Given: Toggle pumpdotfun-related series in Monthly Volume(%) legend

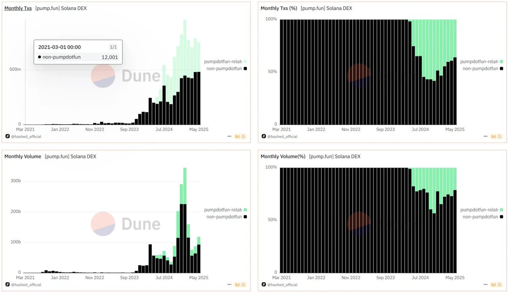Looking at the screenshot, I should [x=482, y=210].
